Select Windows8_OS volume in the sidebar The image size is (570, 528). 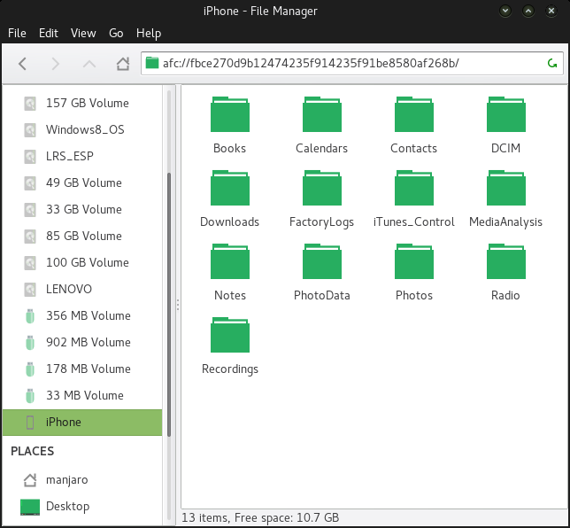click(85, 129)
